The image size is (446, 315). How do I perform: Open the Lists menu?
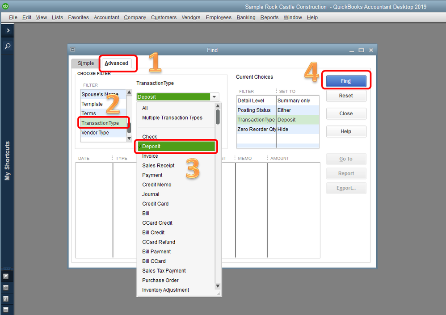click(x=58, y=17)
